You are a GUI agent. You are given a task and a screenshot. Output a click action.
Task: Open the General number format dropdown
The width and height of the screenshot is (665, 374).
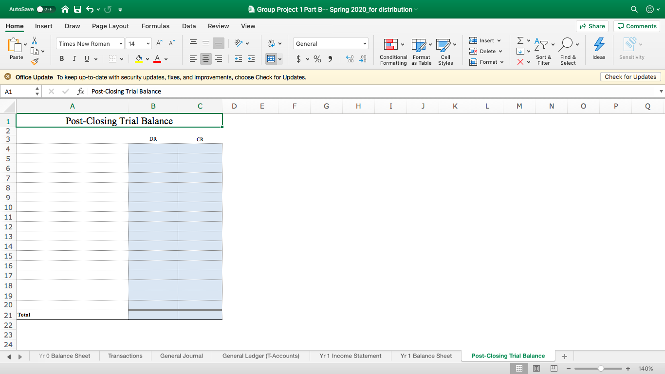point(331,43)
